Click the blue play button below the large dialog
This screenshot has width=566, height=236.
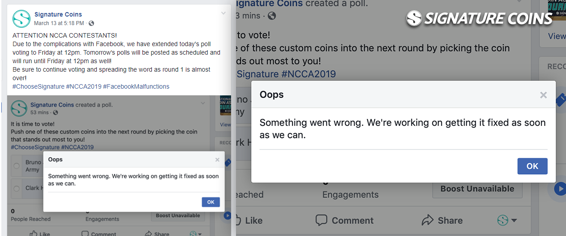point(560,189)
